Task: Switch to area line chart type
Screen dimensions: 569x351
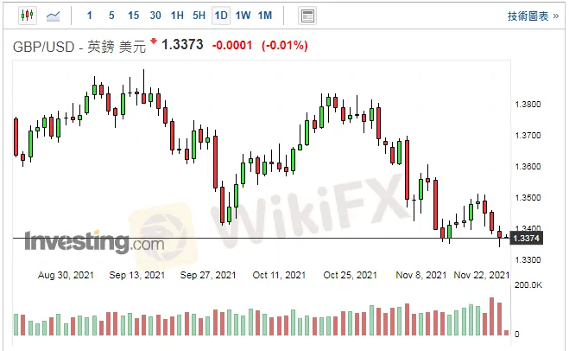Action: coord(54,16)
